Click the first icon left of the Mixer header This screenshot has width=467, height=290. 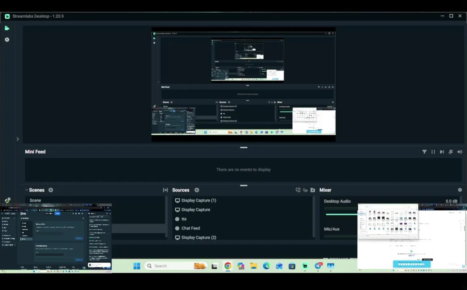tap(298, 190)
